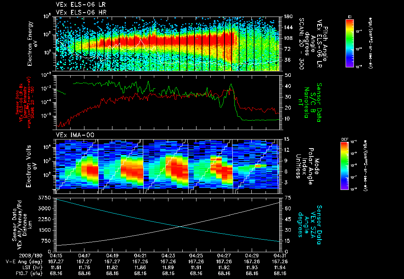404x279 pixels.
Task: Click the LST value 11.82
Action: [x=112, y=268]
